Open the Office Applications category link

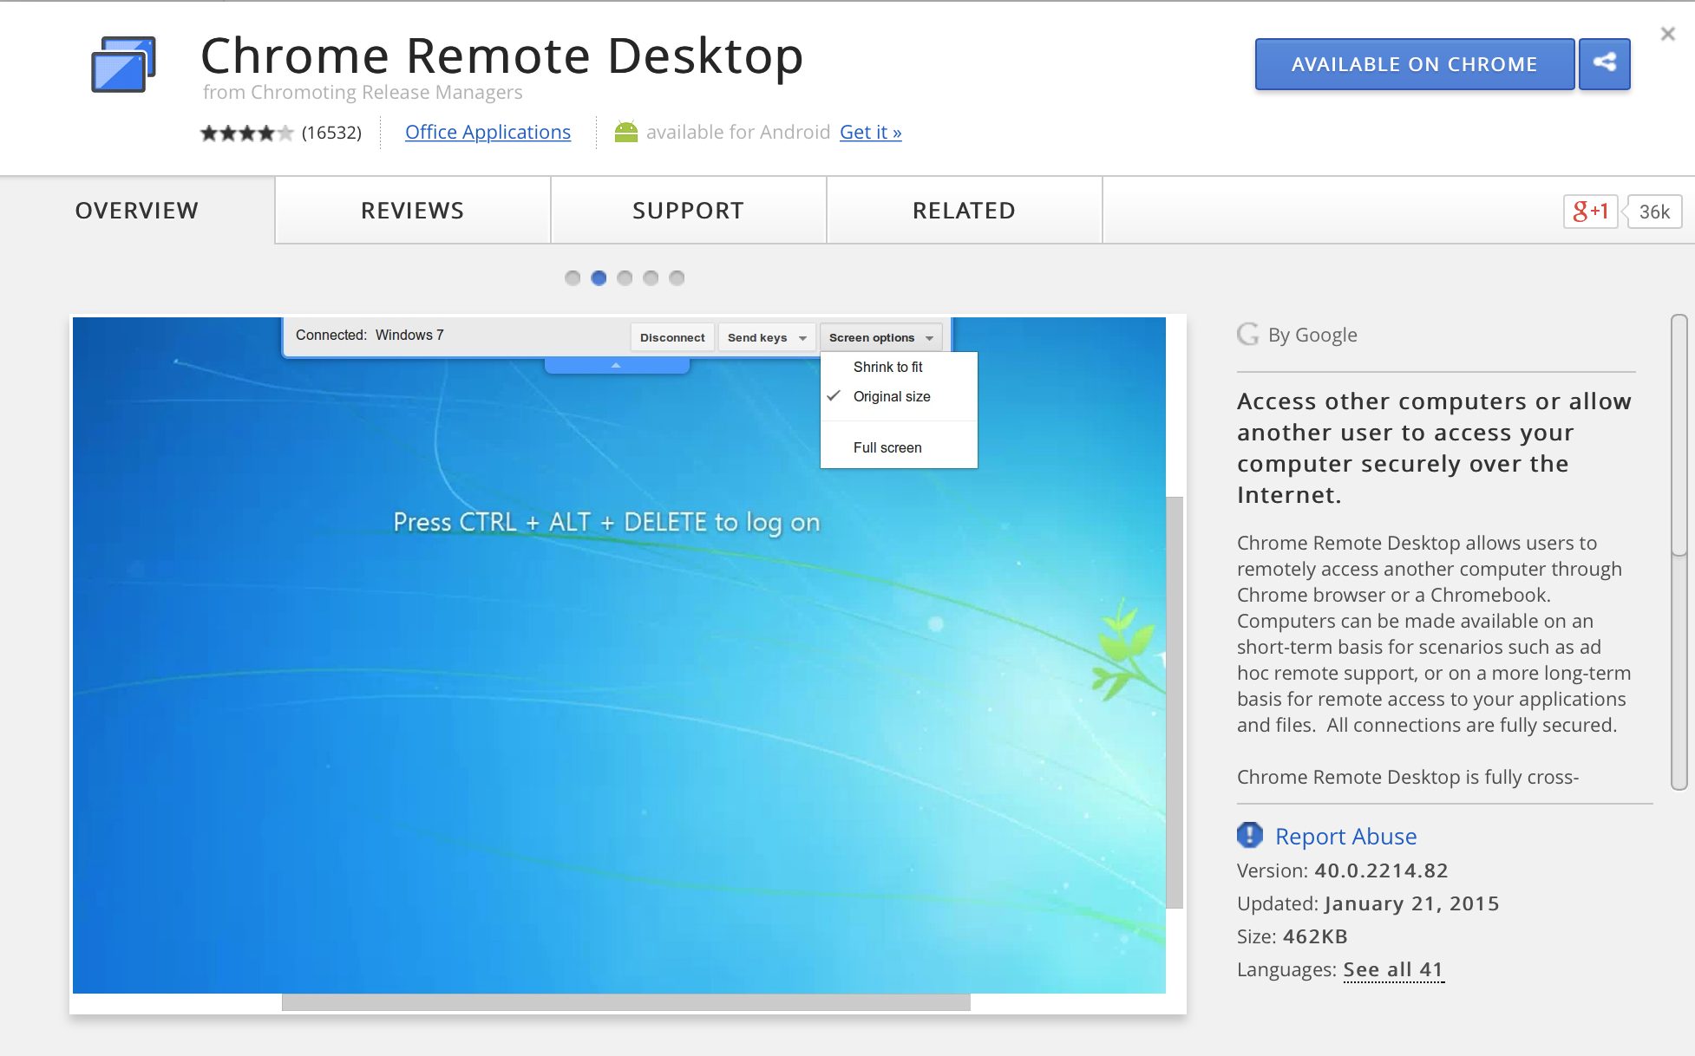point(488,132)
